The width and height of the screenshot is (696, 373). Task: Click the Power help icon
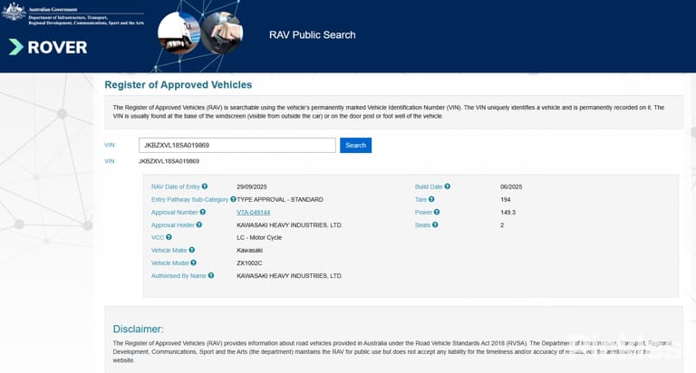coord(437,213)
